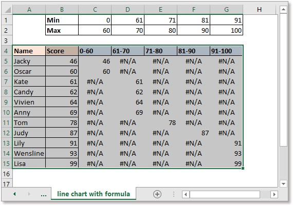The width and height of the screenshot is (293, 207).
Task: Select the 91-100 header cell
Action: [x=226, y=51]
